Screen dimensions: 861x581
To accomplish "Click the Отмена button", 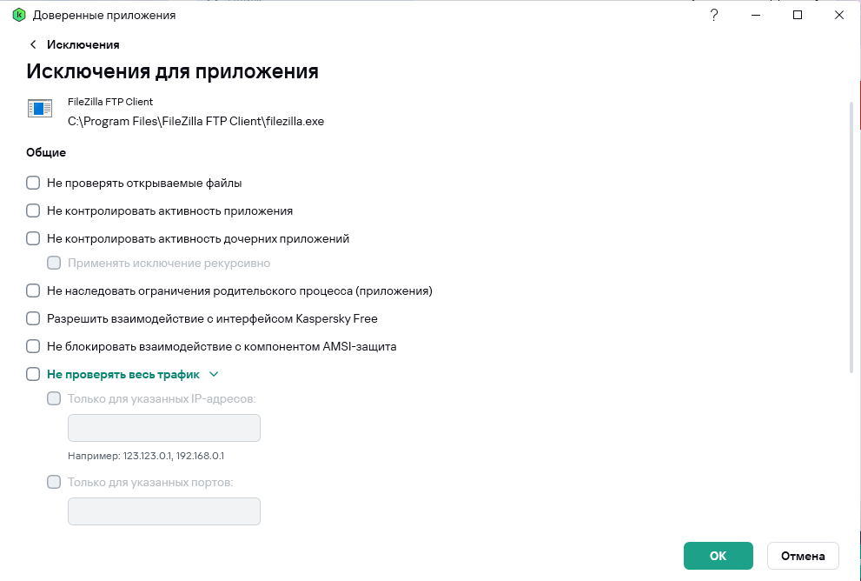I will [x=803, y=556].
